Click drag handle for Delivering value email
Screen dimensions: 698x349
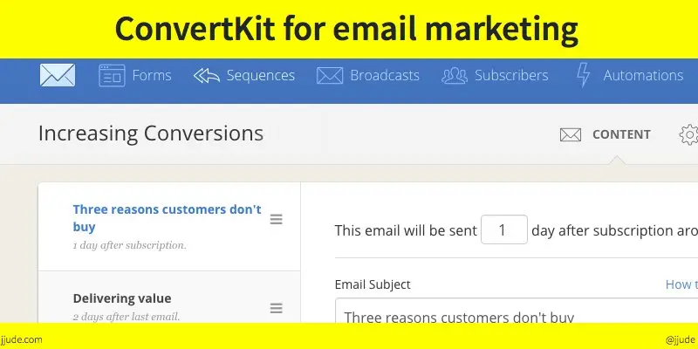[x=276, y=308]
